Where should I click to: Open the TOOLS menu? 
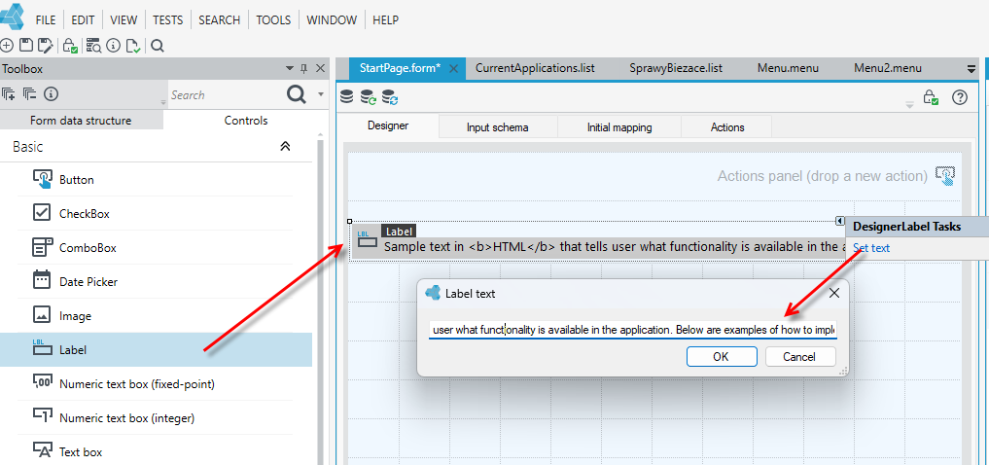click(273, 20)
